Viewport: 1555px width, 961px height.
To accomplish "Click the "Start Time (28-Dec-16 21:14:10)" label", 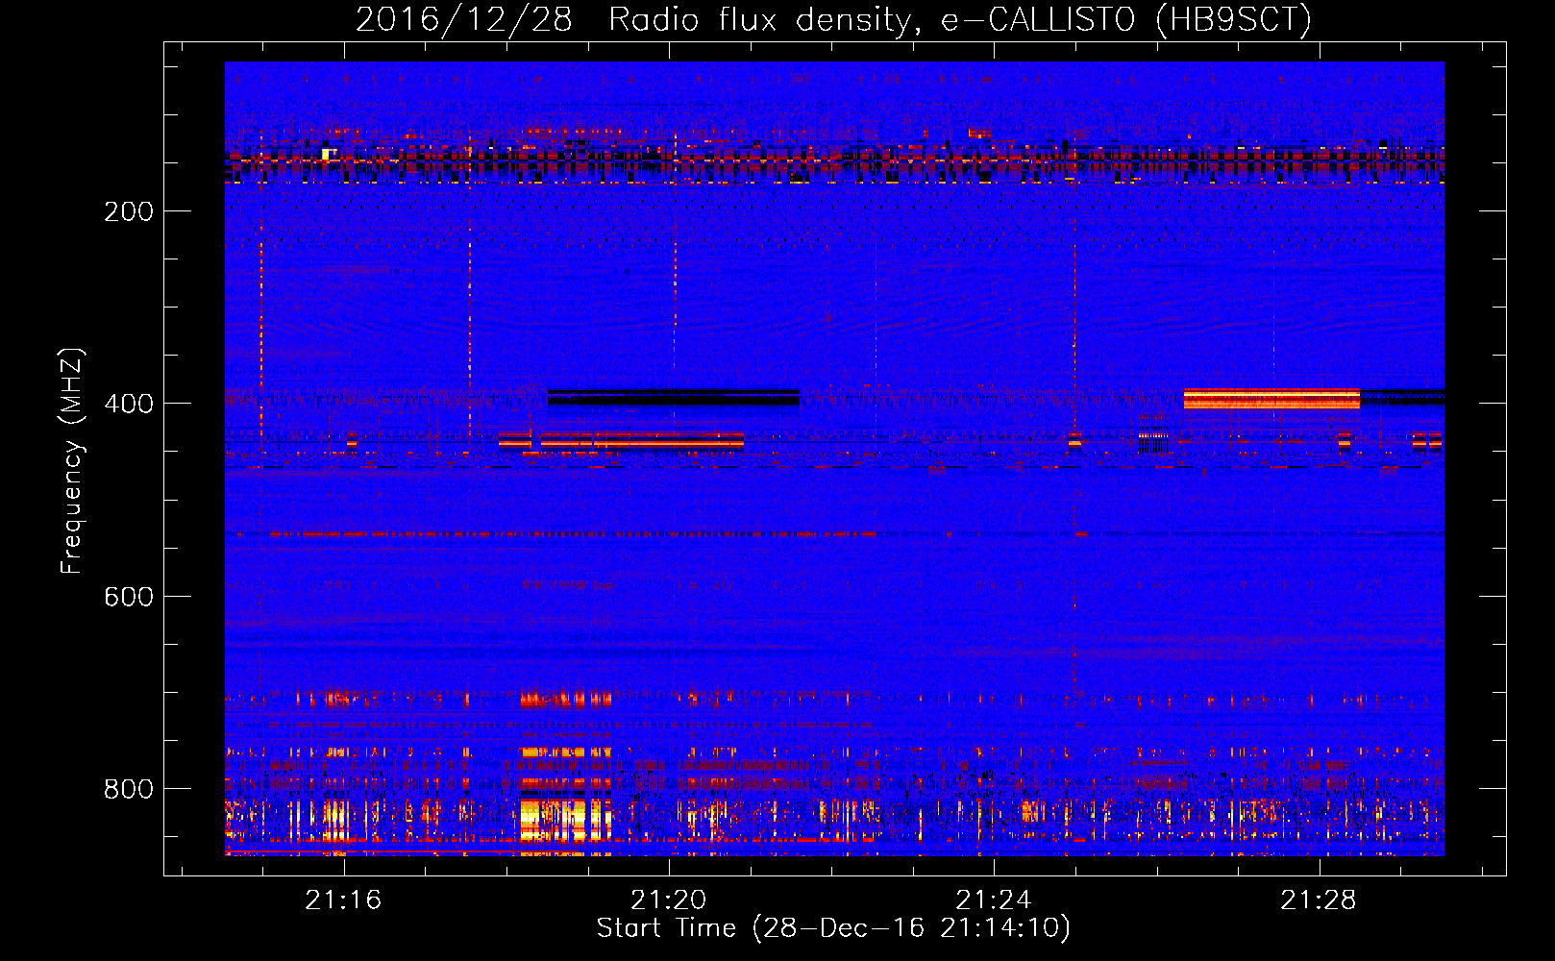I will click(833, 928).
